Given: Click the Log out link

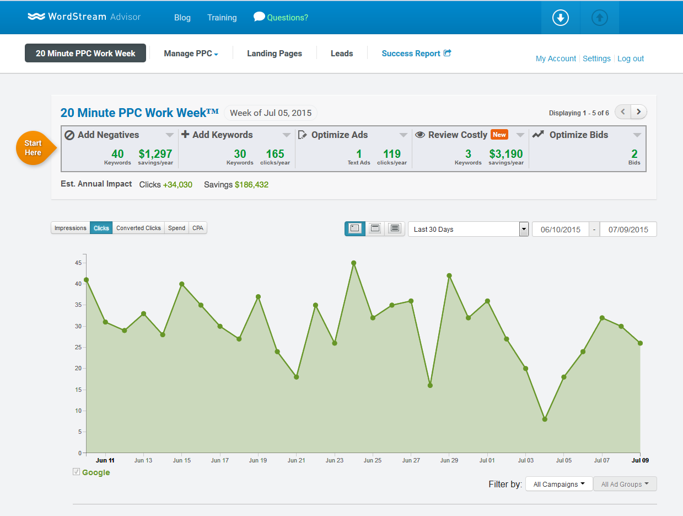Looking at the screenshot, I should pyautogui.click(x=631, y=58).
